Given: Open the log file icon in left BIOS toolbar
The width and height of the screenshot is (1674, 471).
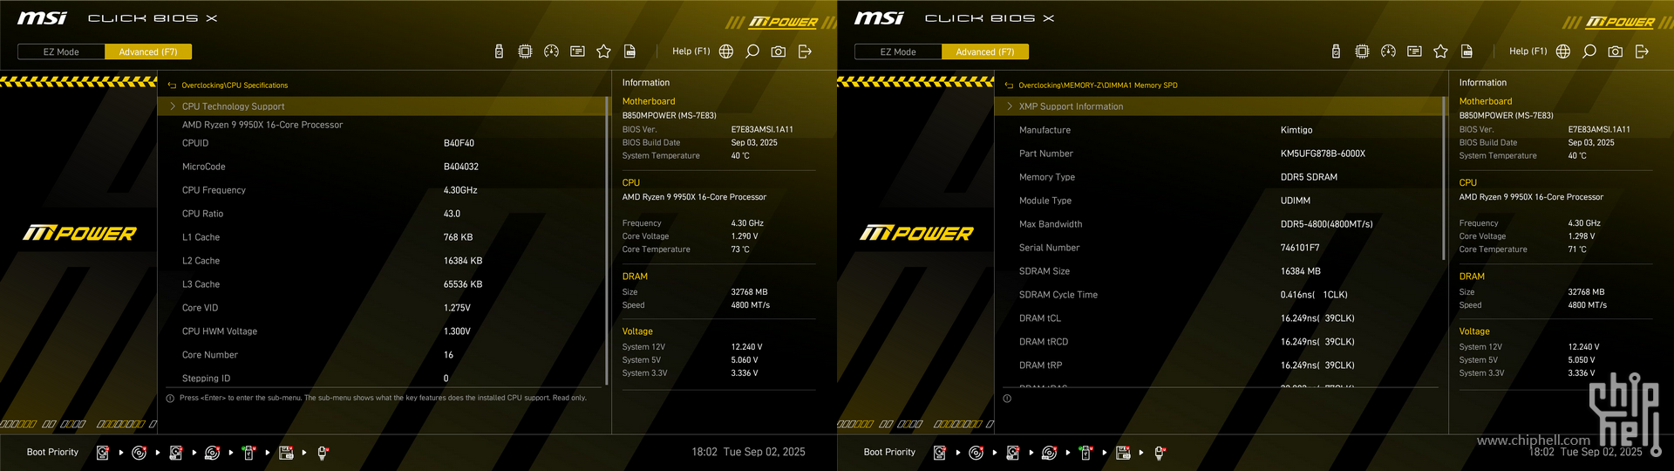Looking at the screenshot, I should [x=629, y=51].
